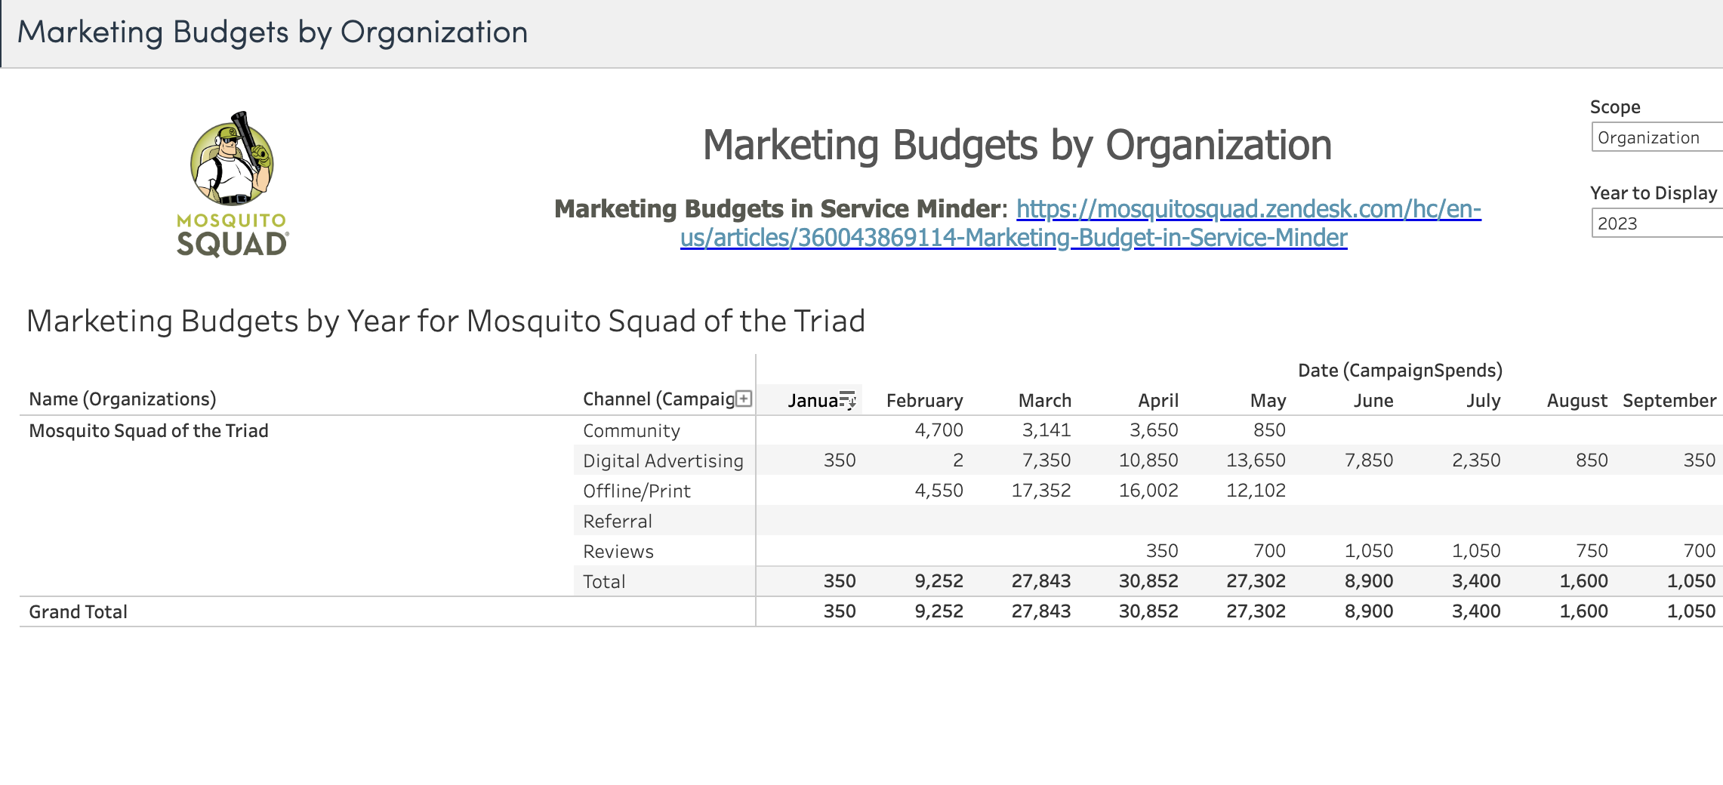1723x785 pixels.
Task: Select the Referral channel row label
Action: [x=617, y=521]
